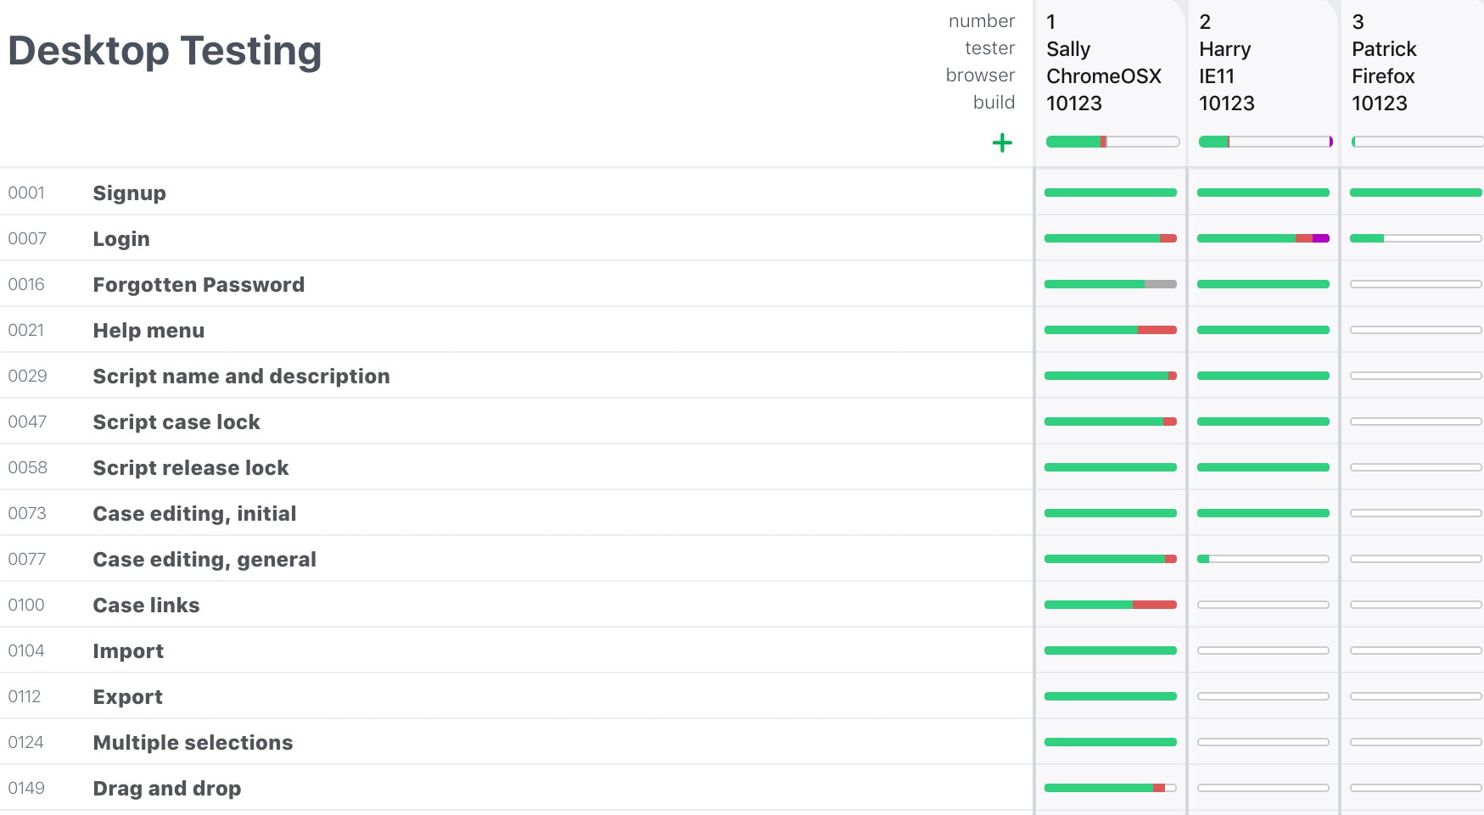The width and height of the screenshot is (1484, 815).
Task: Click the Desktop Testing title
Action: (165, 51)
